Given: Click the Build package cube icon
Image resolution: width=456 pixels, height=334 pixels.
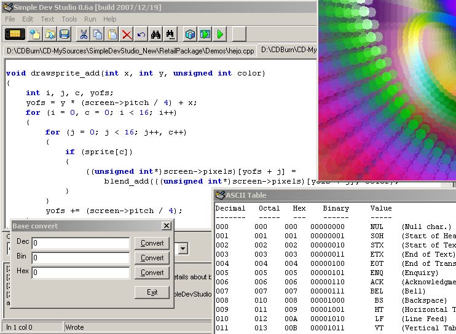Looking at the screenshot, I should click(190, 34).
